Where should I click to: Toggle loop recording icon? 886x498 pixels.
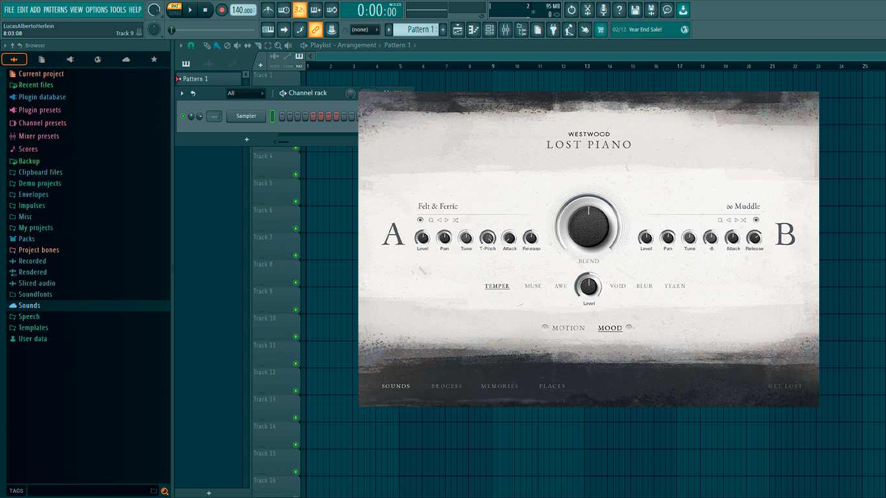click(x=331, y=10)
